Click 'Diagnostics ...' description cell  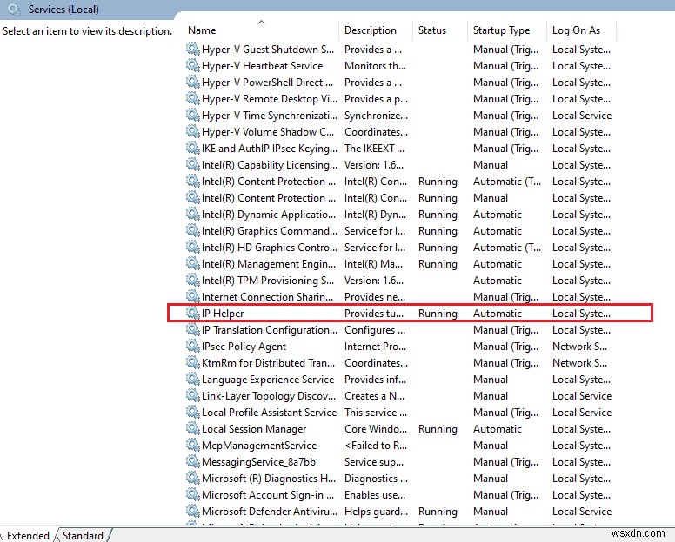tap(377, 479)
